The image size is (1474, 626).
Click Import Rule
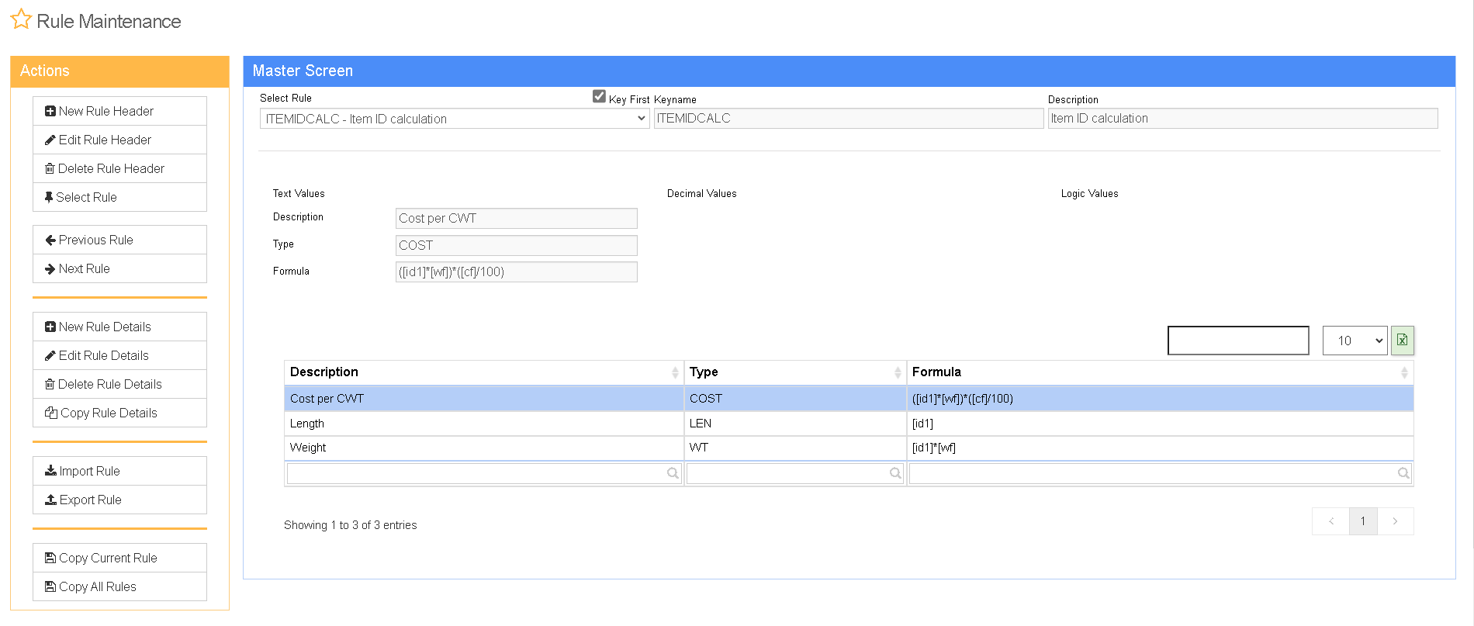click(x=119, y=471)
